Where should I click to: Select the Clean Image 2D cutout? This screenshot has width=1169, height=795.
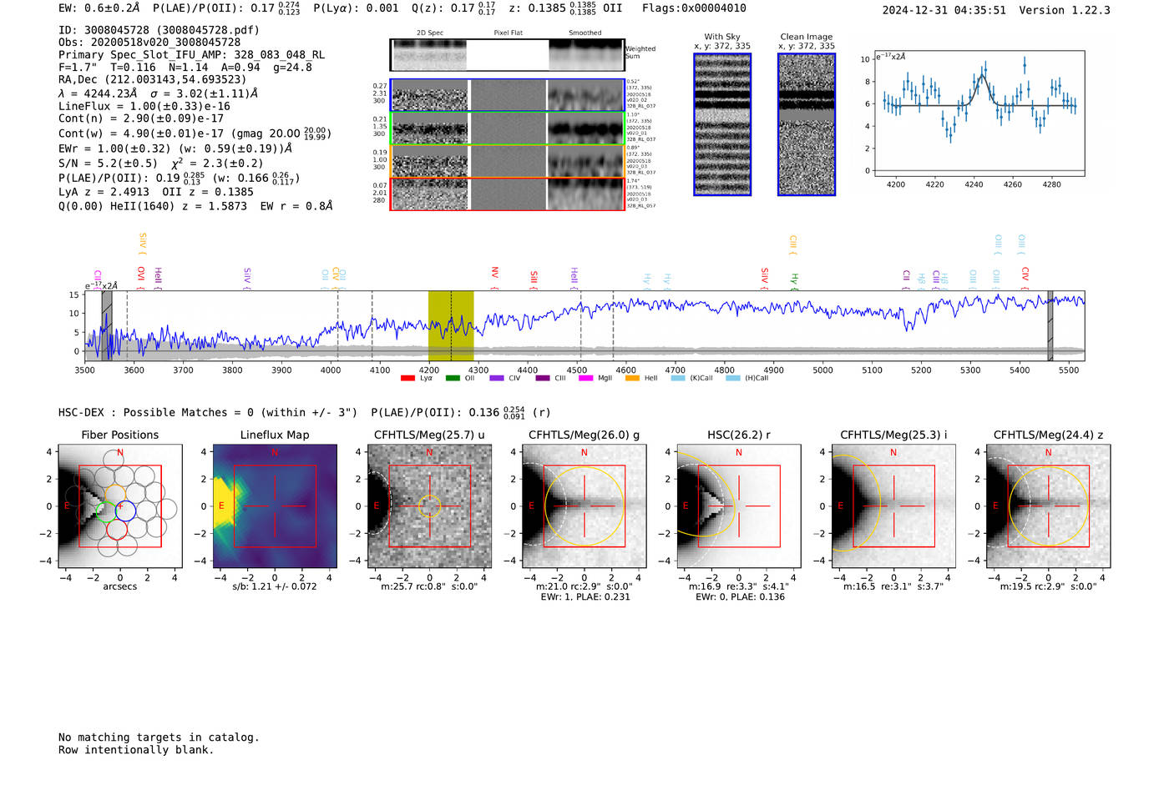[807, 124]
